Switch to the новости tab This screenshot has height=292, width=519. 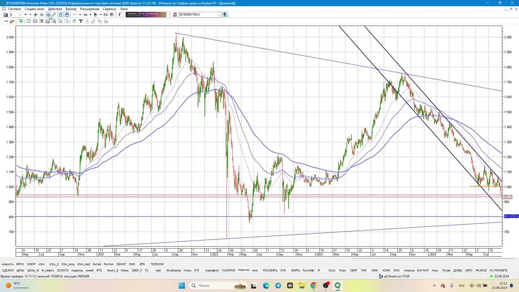(x=7, y=264)
